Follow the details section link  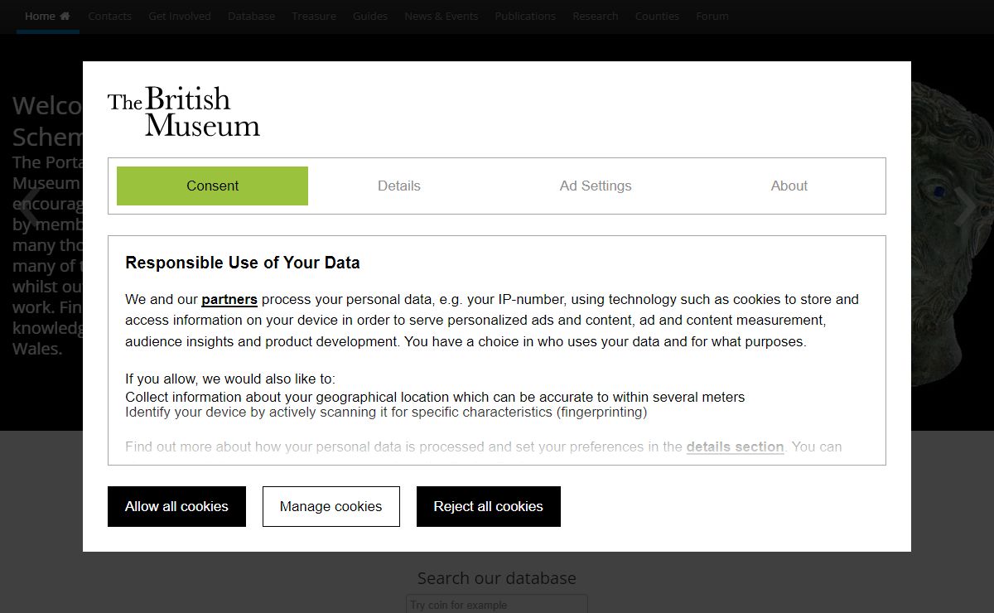(x=735, y=447)
